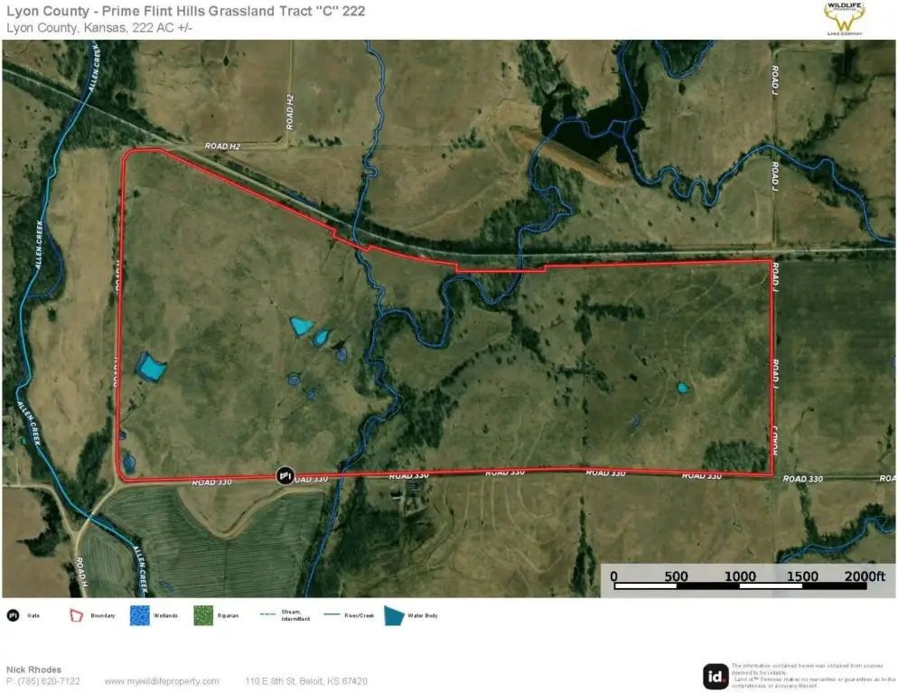Image resolution: width=898 pixels, height=693 pixels.
Task: Click the address 110 E 8th St, Beloit
Action: (x=306, y=681)
